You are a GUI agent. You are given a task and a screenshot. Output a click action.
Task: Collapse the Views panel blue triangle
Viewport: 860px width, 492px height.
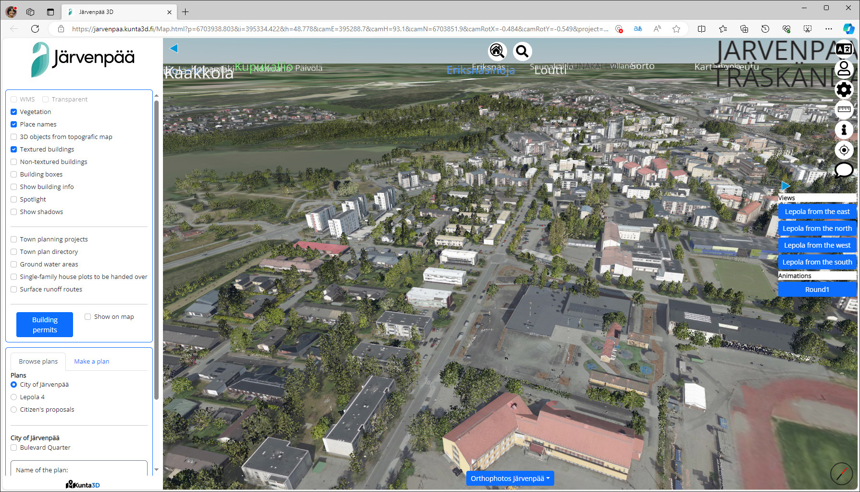tap(785, 186)
